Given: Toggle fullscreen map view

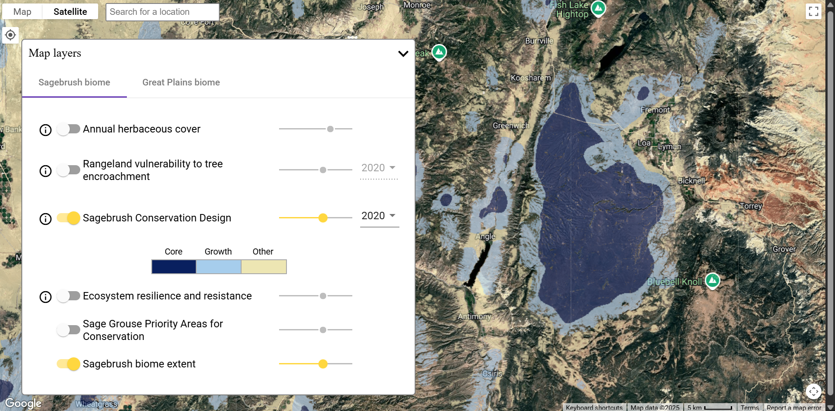Looking at the screenshot, I should tap(813, 11).
